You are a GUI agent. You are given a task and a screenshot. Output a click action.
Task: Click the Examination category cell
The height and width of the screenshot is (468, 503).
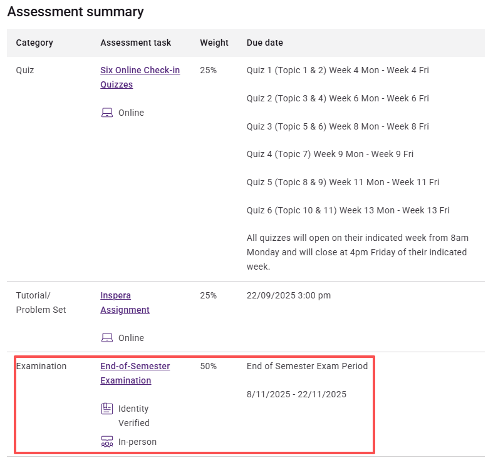pos(41,366)
